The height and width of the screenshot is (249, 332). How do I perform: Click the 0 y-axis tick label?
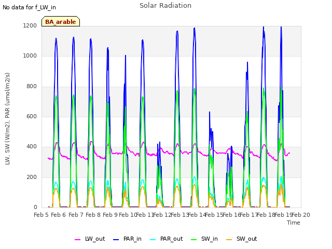click(36, 208)
